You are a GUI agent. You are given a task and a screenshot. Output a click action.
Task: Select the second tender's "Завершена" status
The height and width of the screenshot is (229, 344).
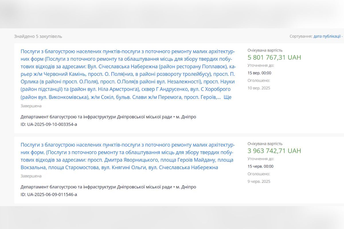(31, 176)
